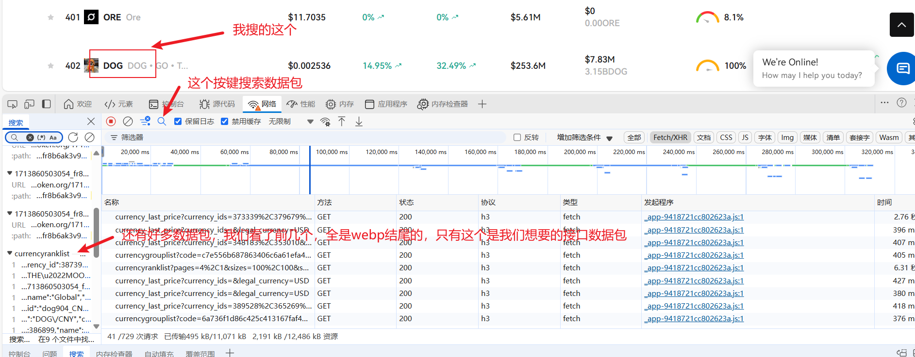Filter requests by Img type
The image size is (915, 357).
coord(787,138)
